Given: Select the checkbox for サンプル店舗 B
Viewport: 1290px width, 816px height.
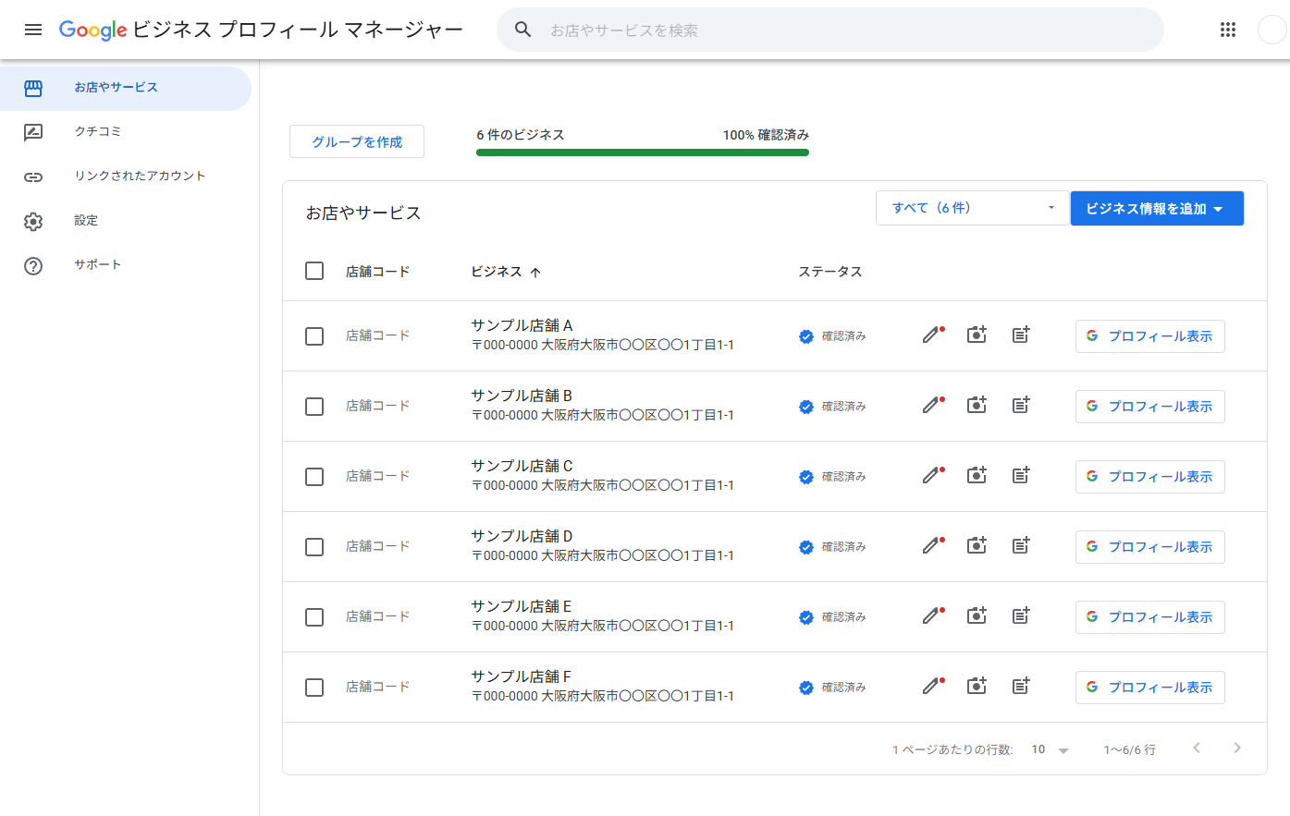Looking at the screenshot, I should pos(314,407).
